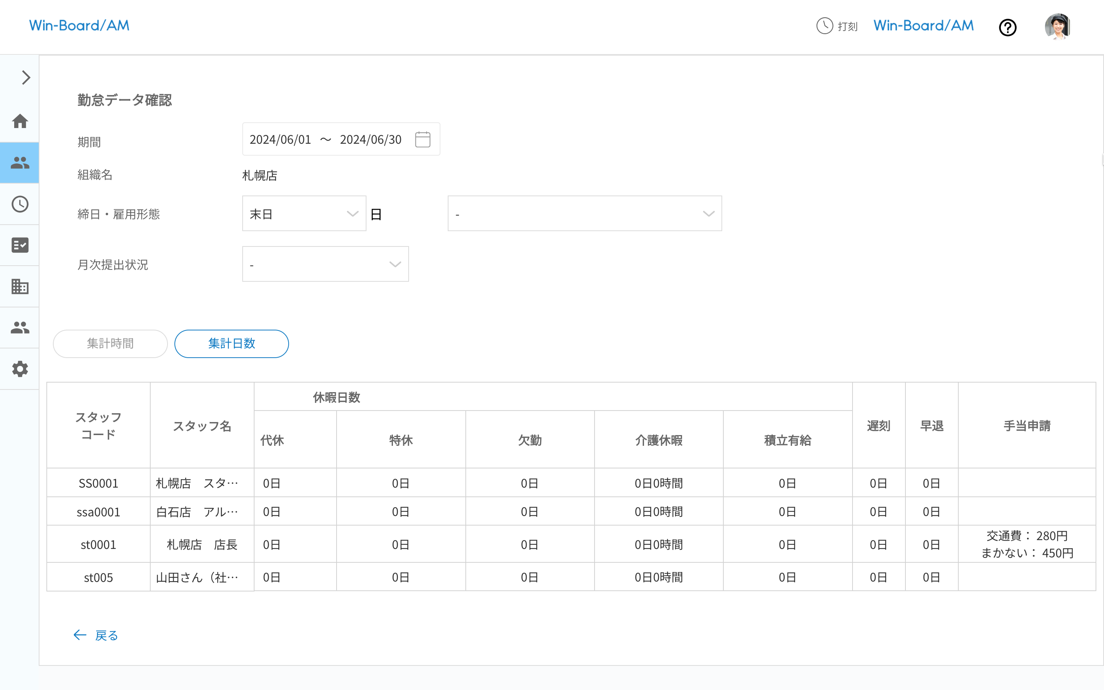Click the 2024/06/01 start date field
The image size is (1104, 690).
[x=280, y=139]
